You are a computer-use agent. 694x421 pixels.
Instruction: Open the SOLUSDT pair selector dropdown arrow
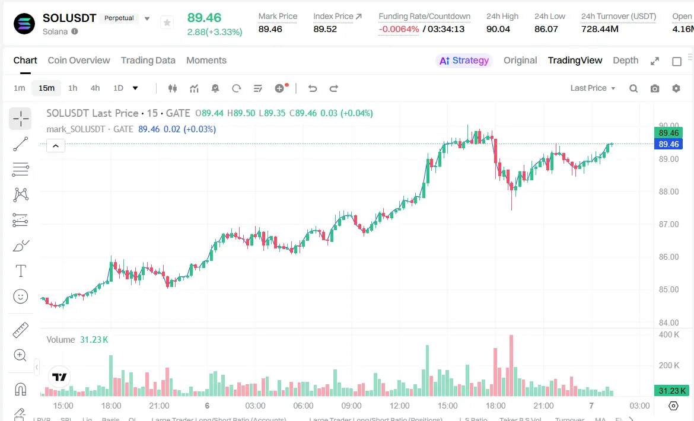click(147, 18)
